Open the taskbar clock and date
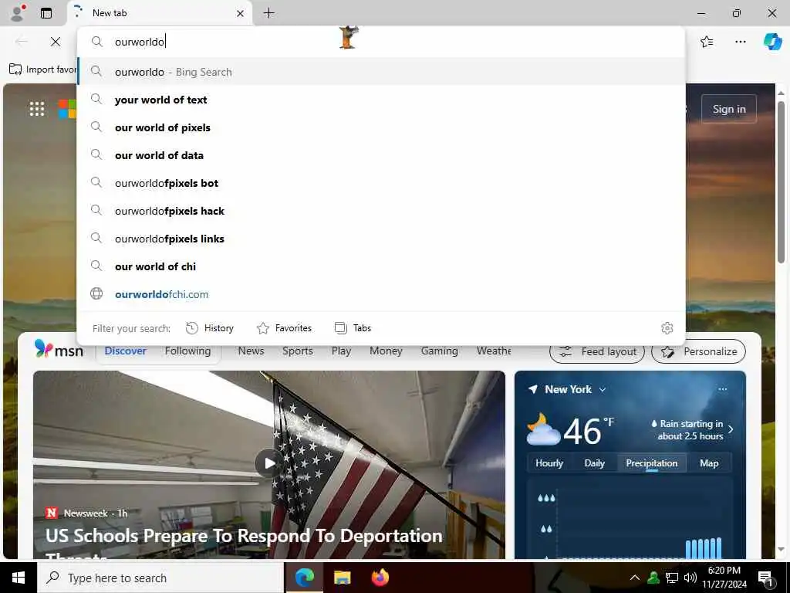 tap(724, 578)
